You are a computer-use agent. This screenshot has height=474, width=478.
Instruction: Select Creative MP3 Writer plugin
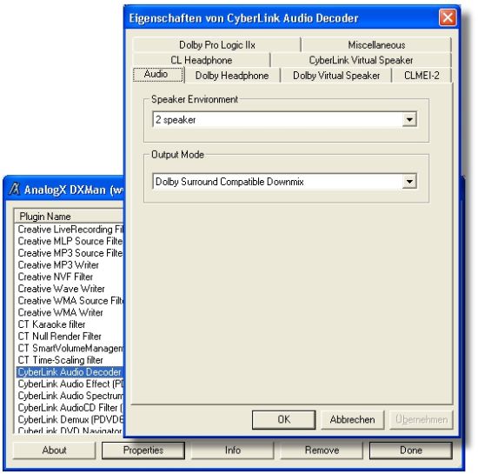point(70,264)
